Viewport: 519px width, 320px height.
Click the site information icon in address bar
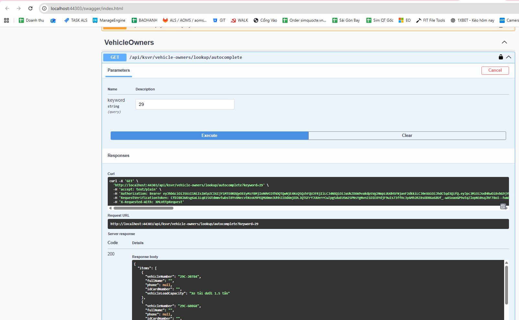point(44,8)
